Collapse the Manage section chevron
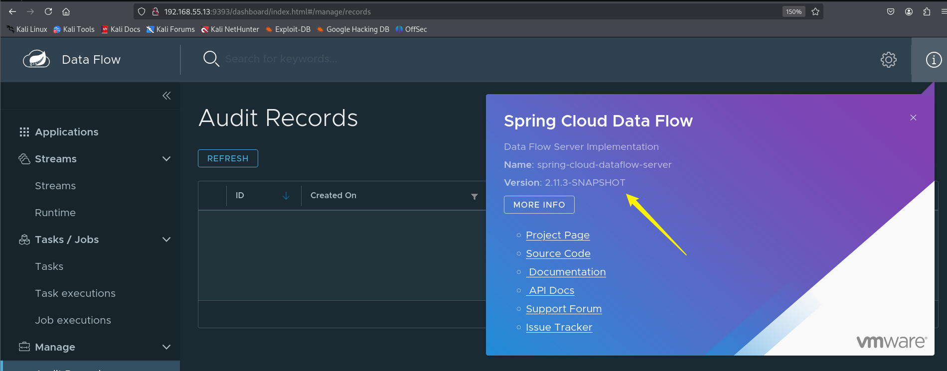This screenshot has width=947, height=371. click(166, 347)
